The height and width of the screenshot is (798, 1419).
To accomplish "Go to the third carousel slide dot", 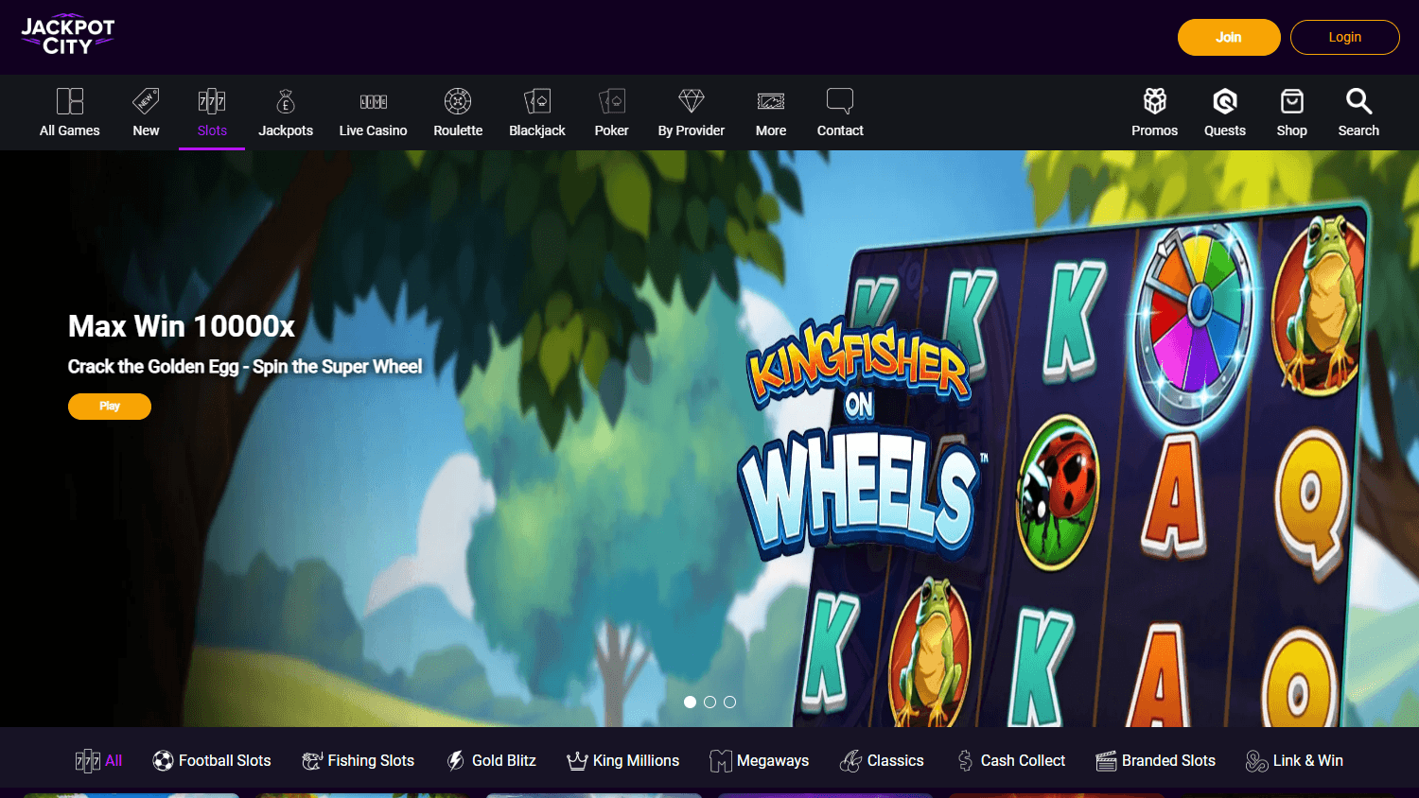I will [x=729, y=702].
